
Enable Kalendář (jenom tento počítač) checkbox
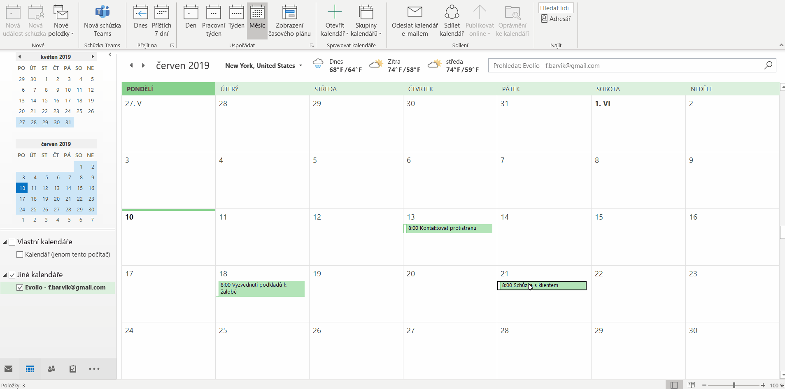tap(20, 255)
